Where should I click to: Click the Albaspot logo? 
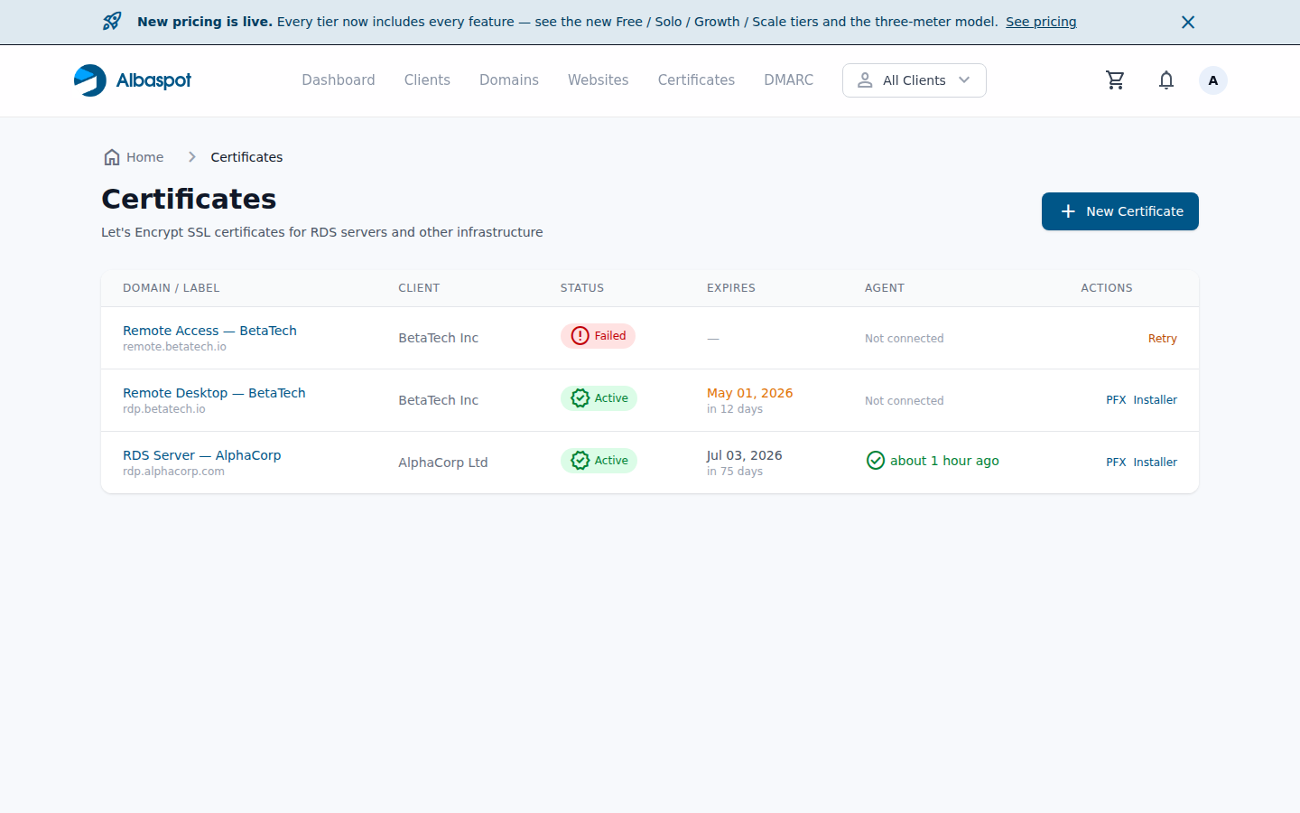133,80
